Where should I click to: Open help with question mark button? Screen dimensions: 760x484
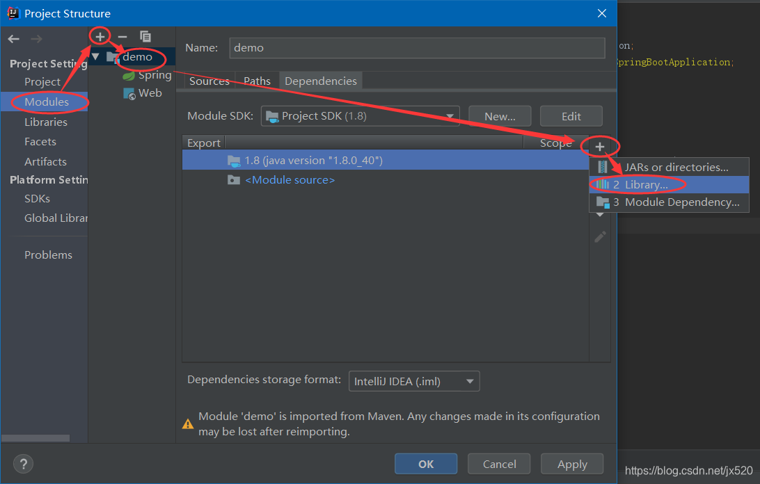(x=23, y=464)
